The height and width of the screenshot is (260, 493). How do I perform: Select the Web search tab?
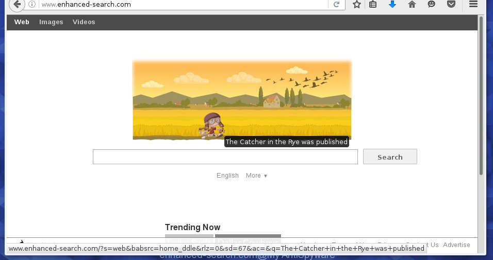(22, 22)
